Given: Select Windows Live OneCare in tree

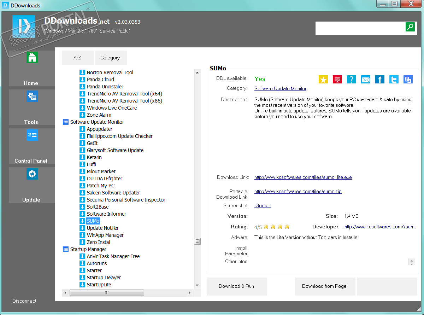Looking at the screenshot, I should (112, 108).
